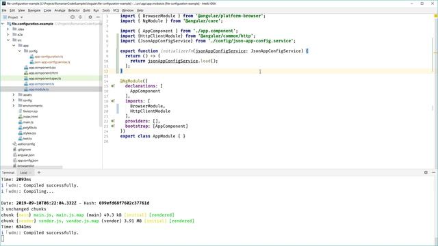The height and width of the screenshot is (246, 438).
Task: Select json-app-config.service.ts in the project tree
Action: pyautogui.click(x=52, y=62)
